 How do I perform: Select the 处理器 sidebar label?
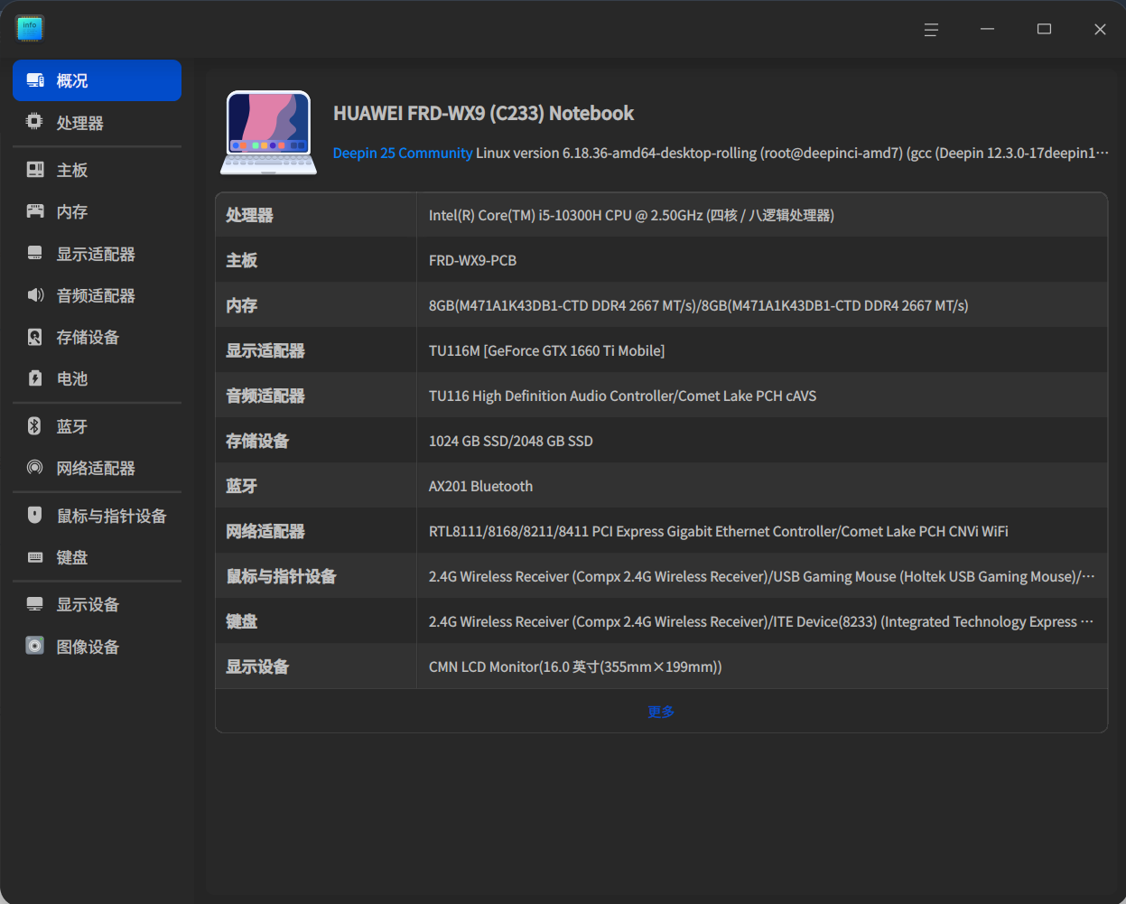[x=80, y=123]
